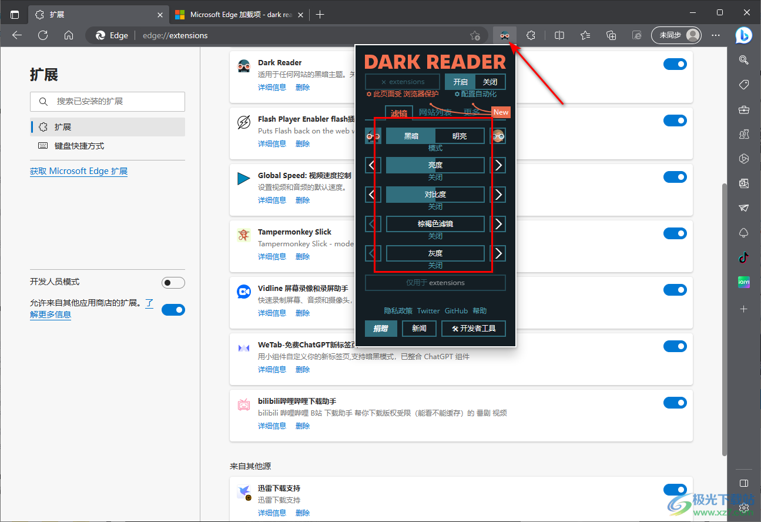This screenshot has height=522, width=761.
Task: Click 关闭 to turn Dark Reader off
Action: tap(490, 82)
